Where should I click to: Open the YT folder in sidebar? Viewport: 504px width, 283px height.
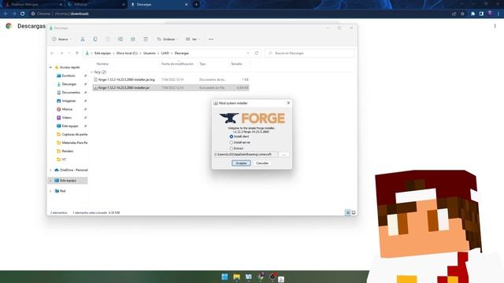tap(64, 160)
